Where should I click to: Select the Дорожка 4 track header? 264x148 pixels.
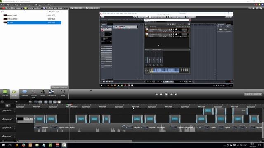7,111
